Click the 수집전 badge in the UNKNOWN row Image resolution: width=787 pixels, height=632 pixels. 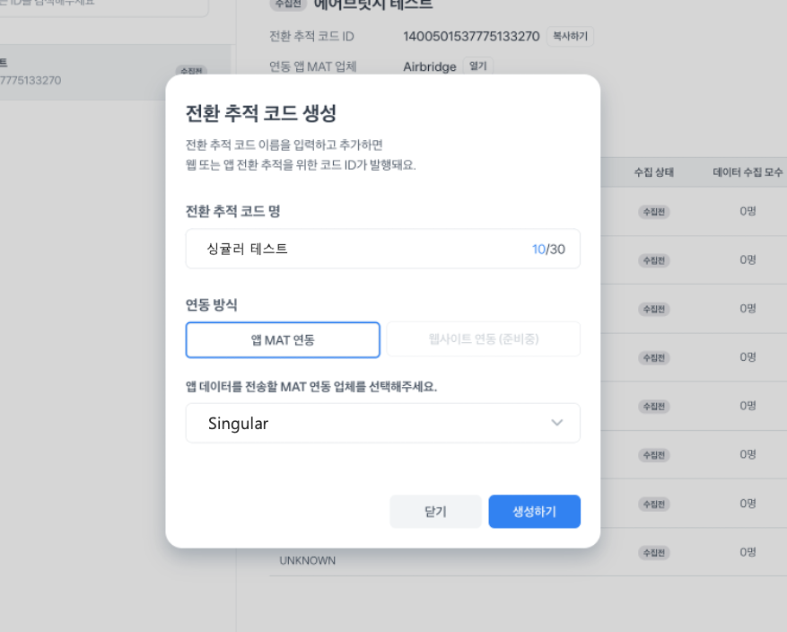(x=654, y=553)
